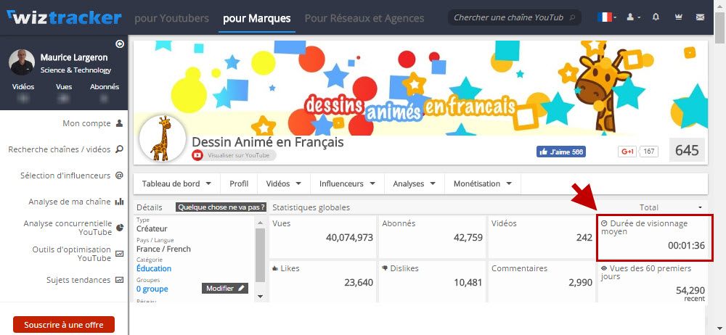
Task: Click the 645 score badge
Action: (687, 150)
